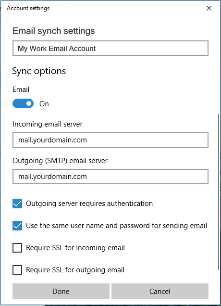This screenshot has height=306, width=221.
Task: Click the Email synch settings heading
Action: click(x=54, y=31)
